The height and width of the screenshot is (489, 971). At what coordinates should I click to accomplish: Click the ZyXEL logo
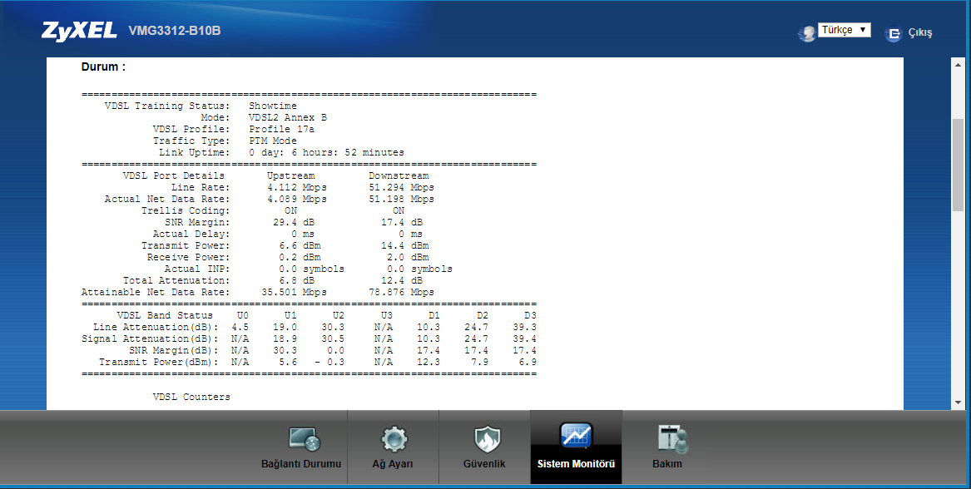(79, 32)
